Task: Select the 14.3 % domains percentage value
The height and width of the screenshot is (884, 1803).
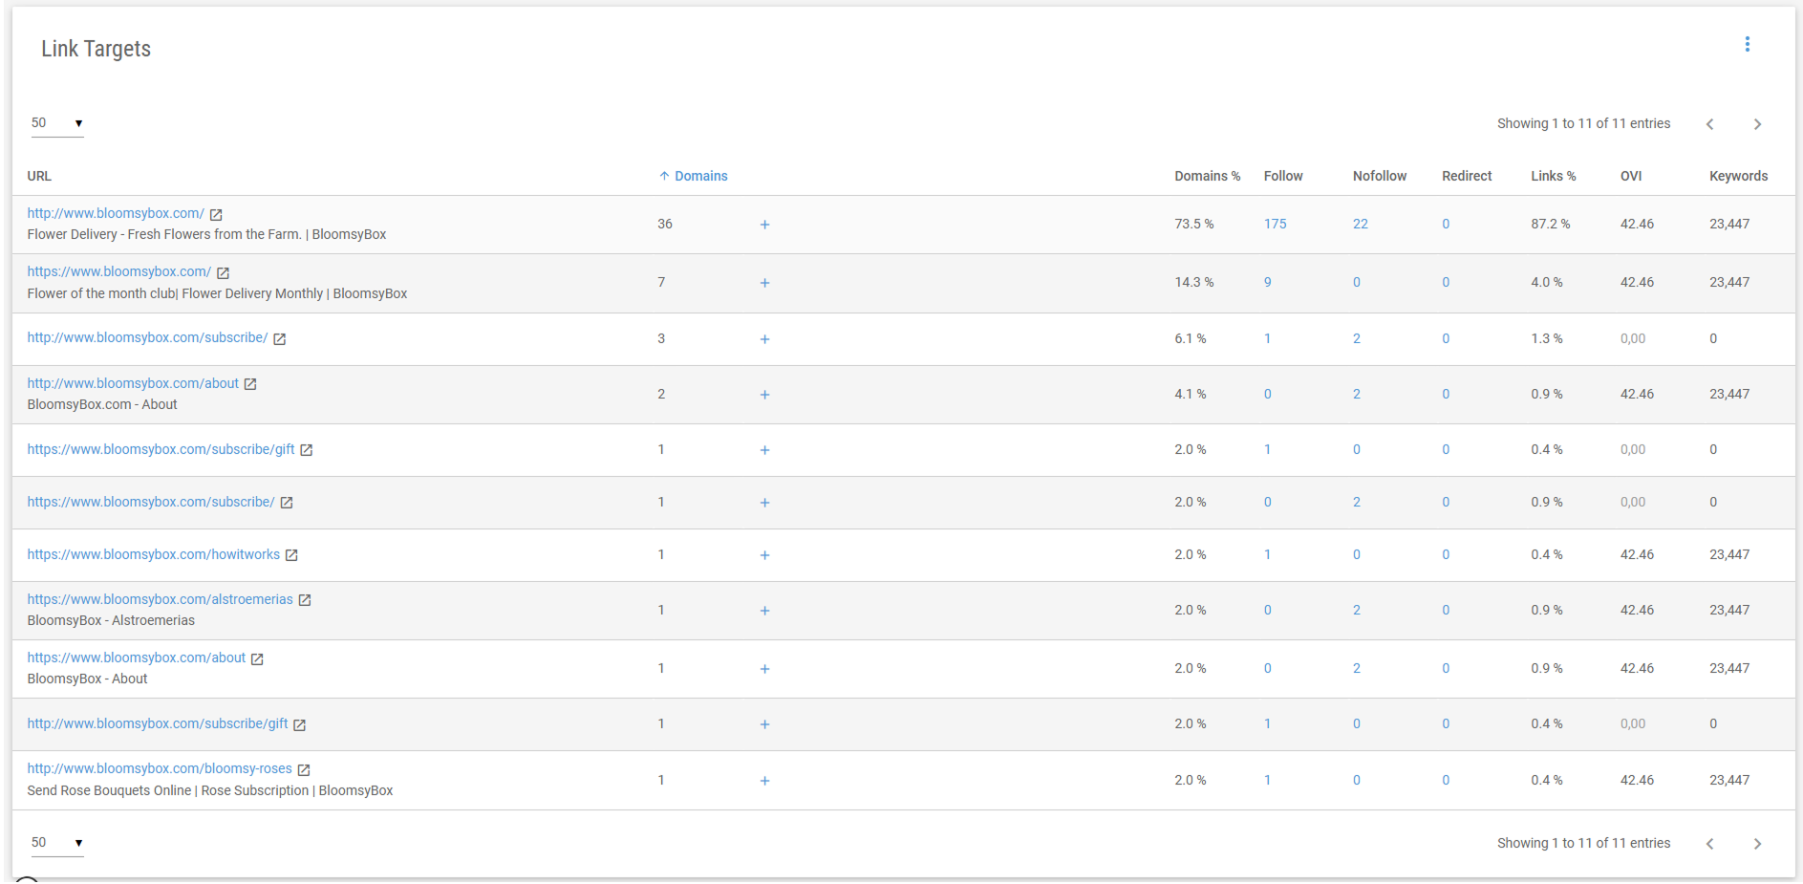Action: coord(1194,282)
